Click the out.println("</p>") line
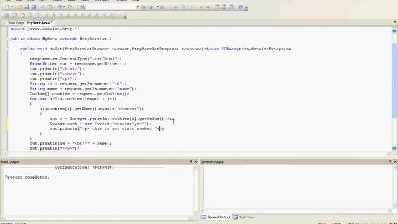Viewport: 398px width, 224px height. pos(55,148)
